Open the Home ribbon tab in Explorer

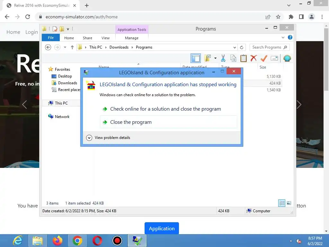point(69,38)
